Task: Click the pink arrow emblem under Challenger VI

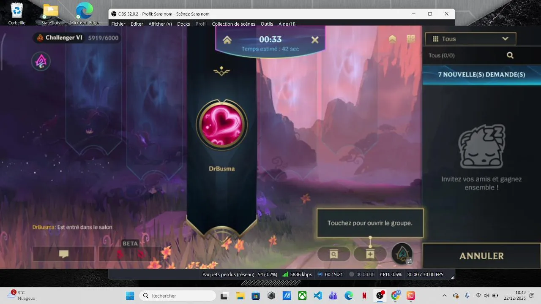Action: click(x=41, y=62)
